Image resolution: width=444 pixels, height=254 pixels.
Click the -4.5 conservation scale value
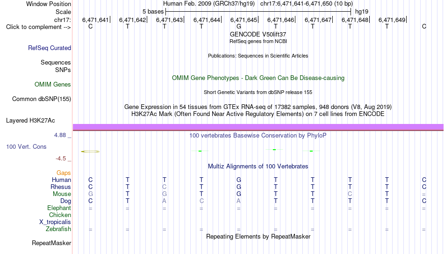pos(61,159)
